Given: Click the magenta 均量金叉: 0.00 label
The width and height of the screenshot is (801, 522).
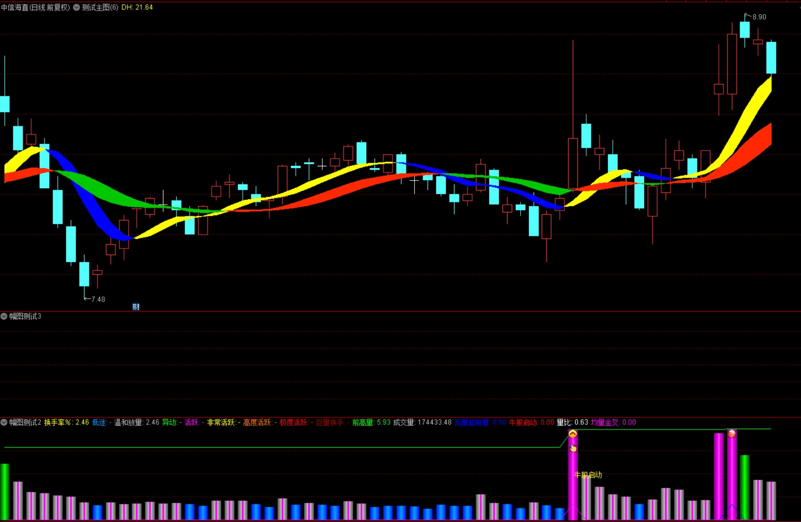Looking at the screenshot, I should [x=614, y=422].
